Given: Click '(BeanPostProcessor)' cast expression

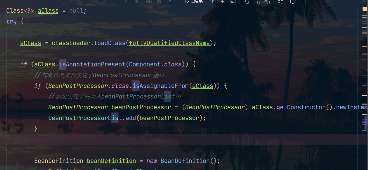Looking at the screenshot, I should coord(215,107).
